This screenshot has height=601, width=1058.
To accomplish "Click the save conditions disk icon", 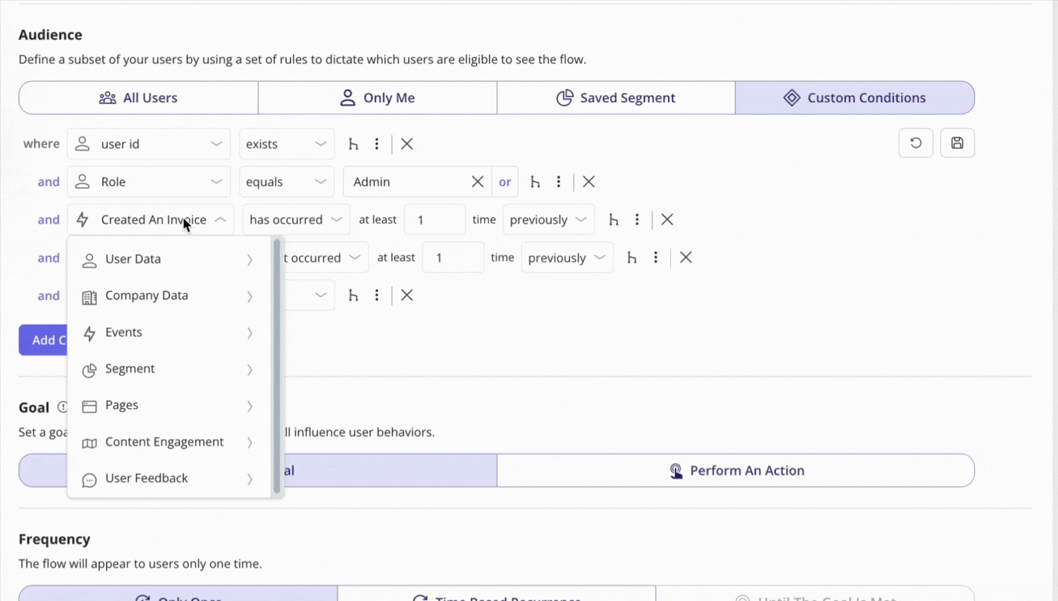I will click(957, 143).
